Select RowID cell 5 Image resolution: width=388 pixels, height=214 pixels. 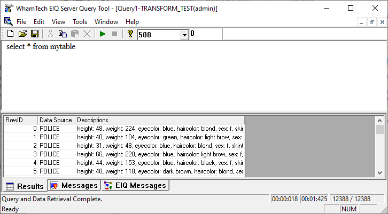[20, 171]
